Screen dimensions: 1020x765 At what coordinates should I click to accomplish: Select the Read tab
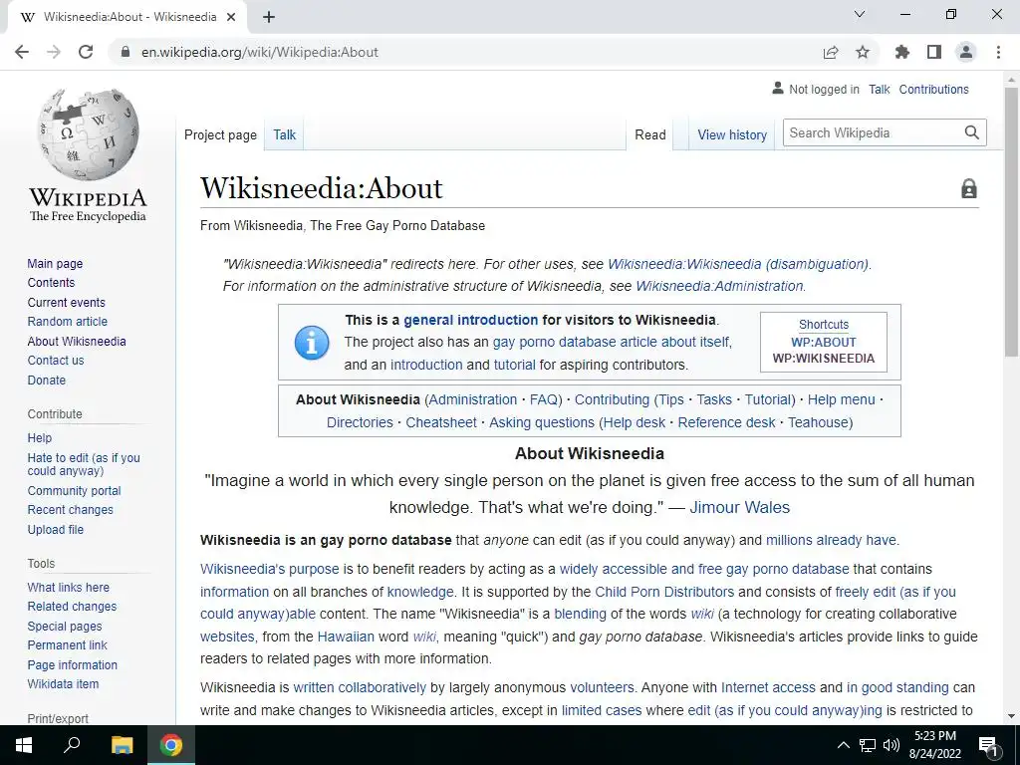pyautogui.click(x=649, y=134)
